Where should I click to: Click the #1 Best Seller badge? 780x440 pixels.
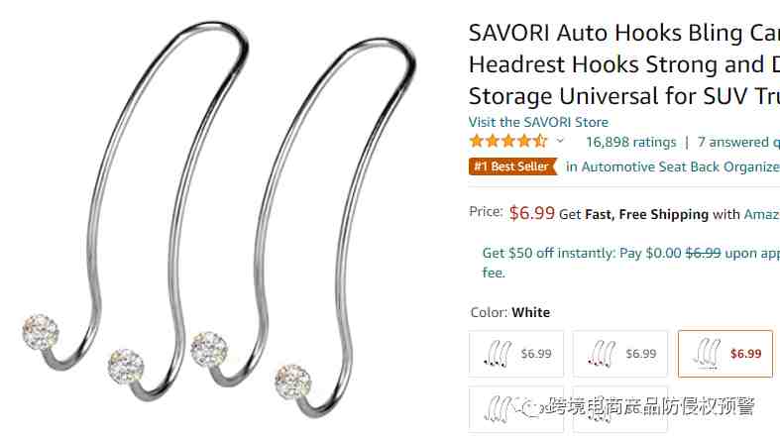point(512,166)
